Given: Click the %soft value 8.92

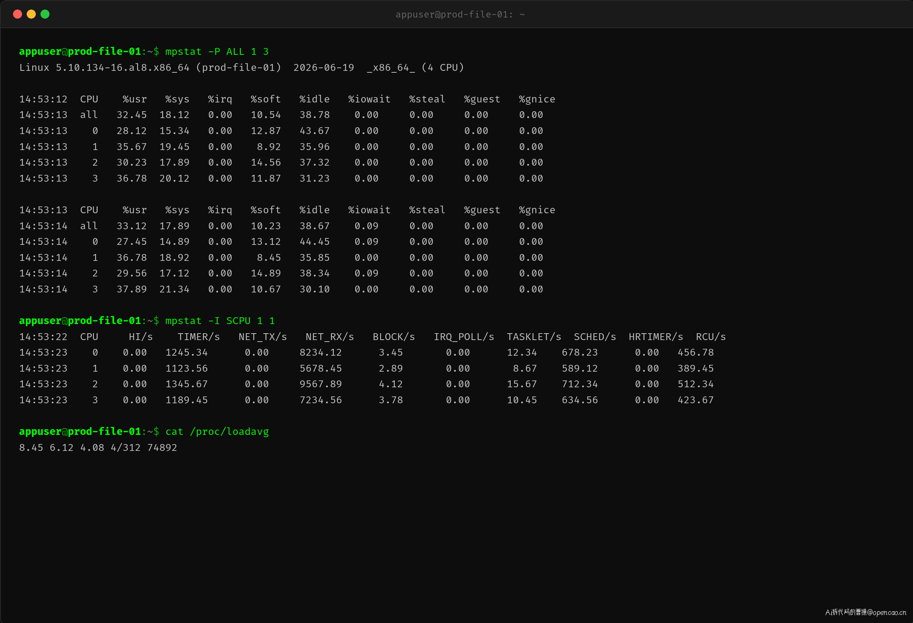Looking at the screenshot, I should (269, 147).
